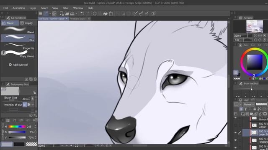
Task: Click the CLIP STUDIO launcher icon
Action: point(54,14)
